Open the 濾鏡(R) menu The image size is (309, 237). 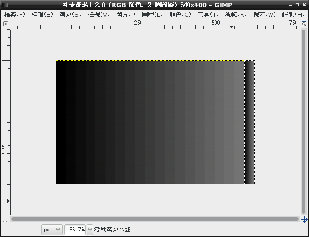click(235, 14)
